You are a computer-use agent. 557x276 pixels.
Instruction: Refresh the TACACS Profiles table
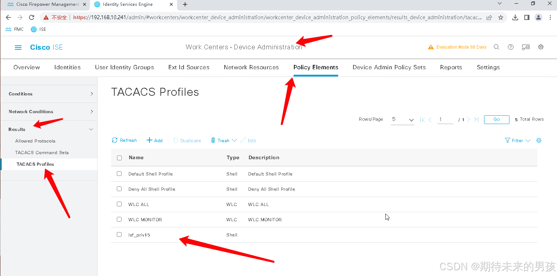[x=124, y=140]
